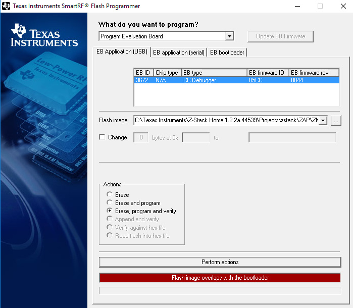The image size is (353, 308).
Task: Open the EB bootloader tab
Action: tap(227, 53)
